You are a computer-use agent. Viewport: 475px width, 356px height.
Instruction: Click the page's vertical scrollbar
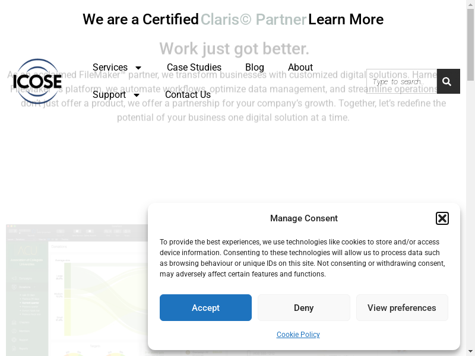pyautogui.click(x=470, y=178)
